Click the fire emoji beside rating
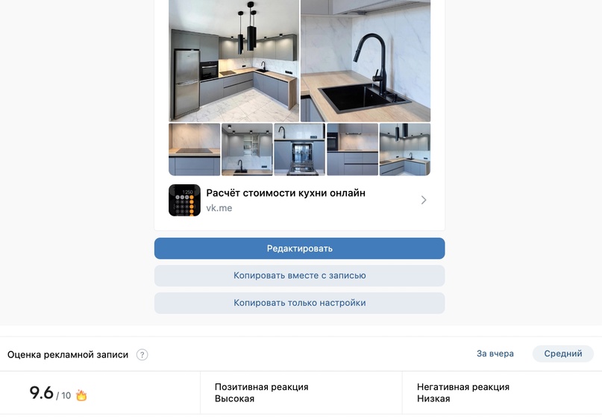The image size is (602, 417). click(81, 395)
